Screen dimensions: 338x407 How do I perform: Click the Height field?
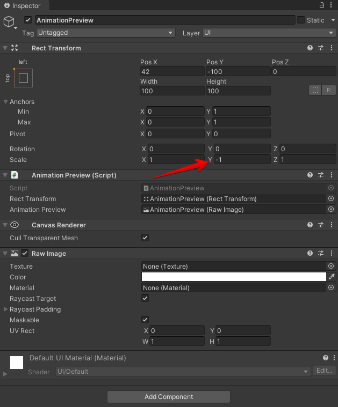[x=238, y=91]
